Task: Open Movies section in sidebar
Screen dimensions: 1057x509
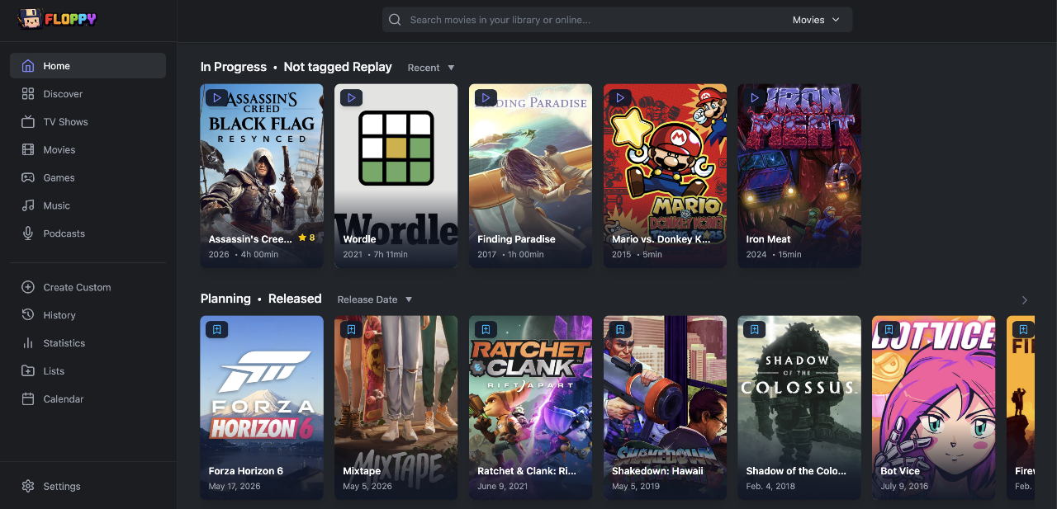Action: 88,150
